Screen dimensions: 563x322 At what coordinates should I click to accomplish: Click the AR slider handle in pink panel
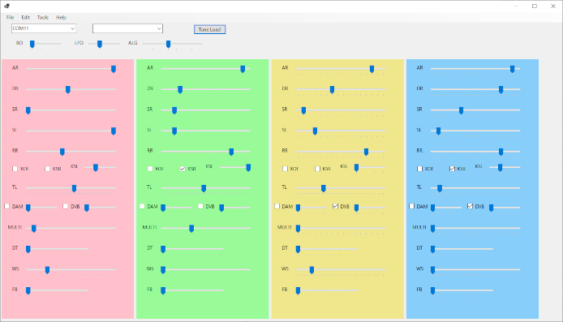[114, 69]
